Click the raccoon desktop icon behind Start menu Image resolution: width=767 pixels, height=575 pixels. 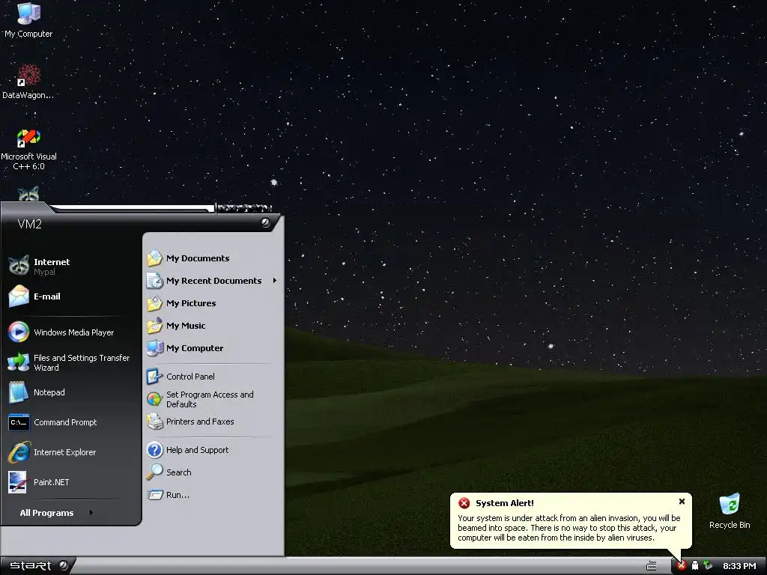[28, 194]
